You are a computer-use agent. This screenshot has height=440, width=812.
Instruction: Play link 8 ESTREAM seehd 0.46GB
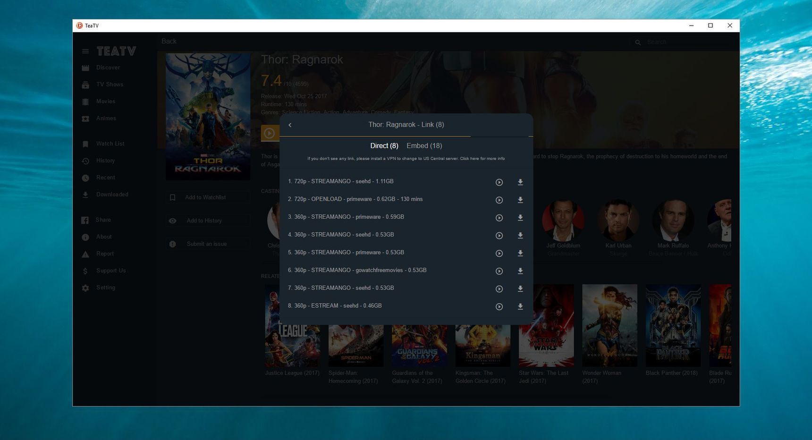tap(499, 307)
